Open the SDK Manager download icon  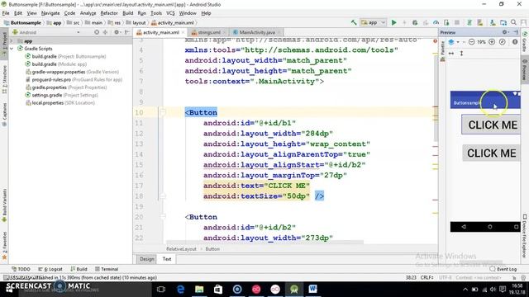493,22
